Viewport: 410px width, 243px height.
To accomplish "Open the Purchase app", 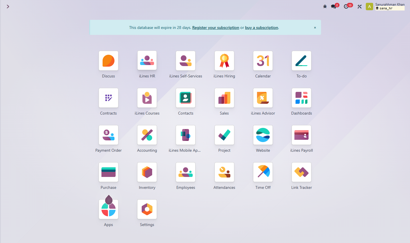I will pos(109,172).
